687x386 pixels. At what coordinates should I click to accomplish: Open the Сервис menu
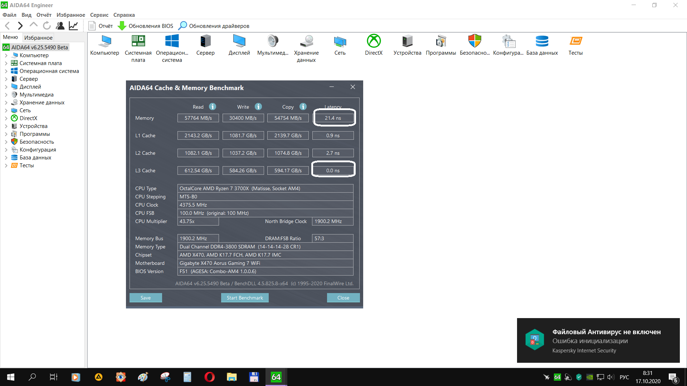tap(99, 15)
